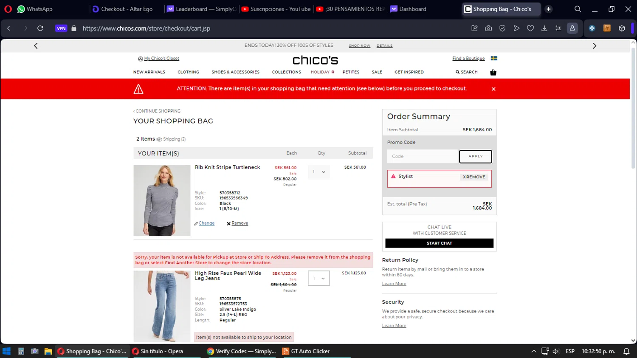
Task: Open the downloads icon
Action: pos(544,28)
